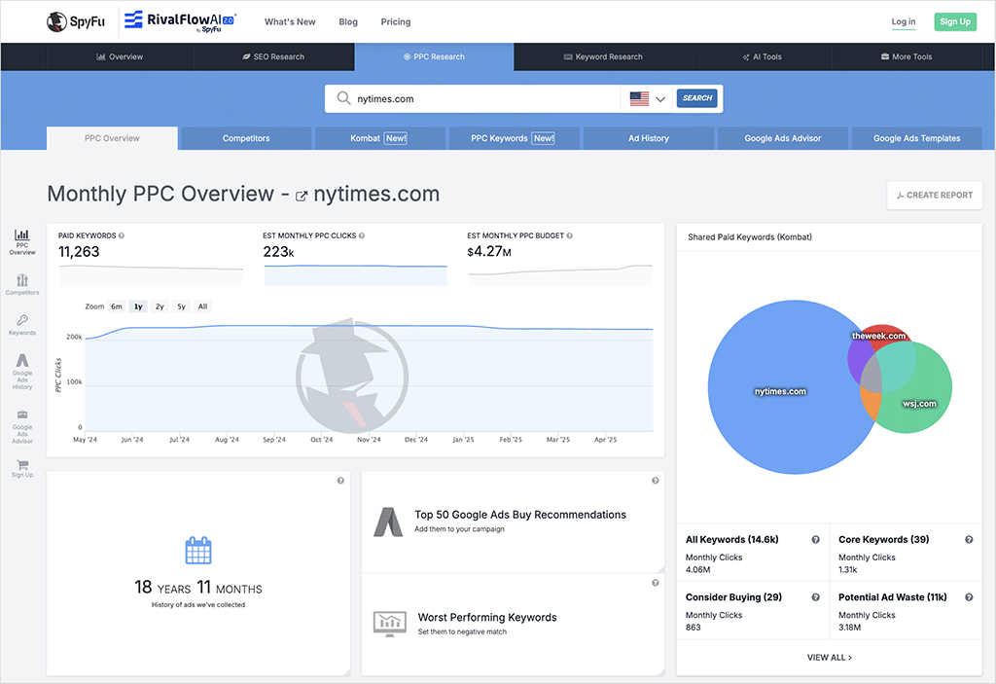Open What's New link

coord(290,21)
